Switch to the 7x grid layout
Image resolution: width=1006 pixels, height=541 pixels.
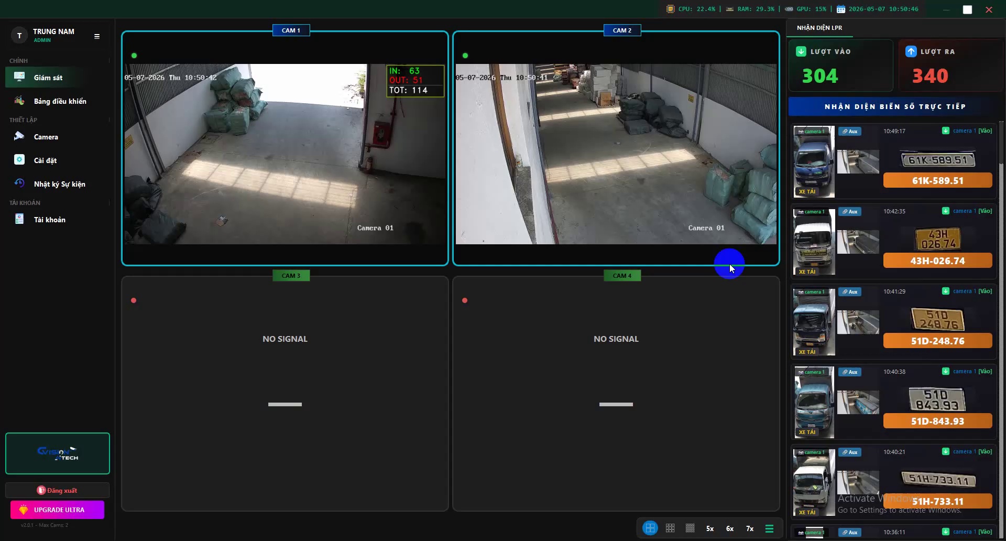tap(750, 528)
